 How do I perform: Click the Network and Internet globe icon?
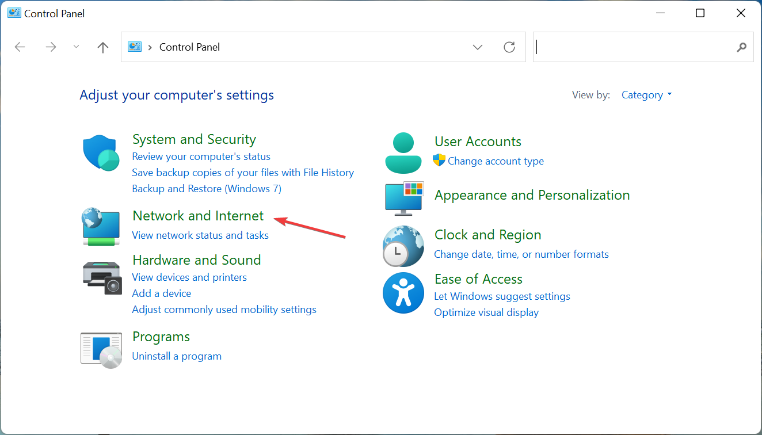101,226
